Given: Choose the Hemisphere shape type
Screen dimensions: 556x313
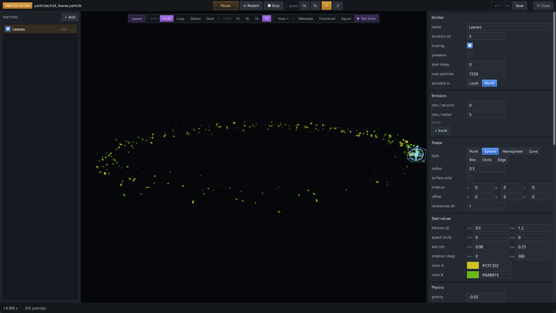Looking at the screenshot, I should [x=512, y=151].
